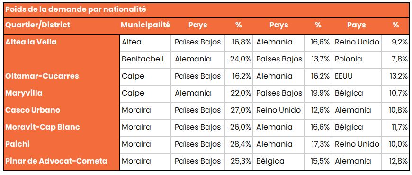Screen dimensions: 412x175
Task: Select the Municipalité column header
Action: [x=145, y=25]
